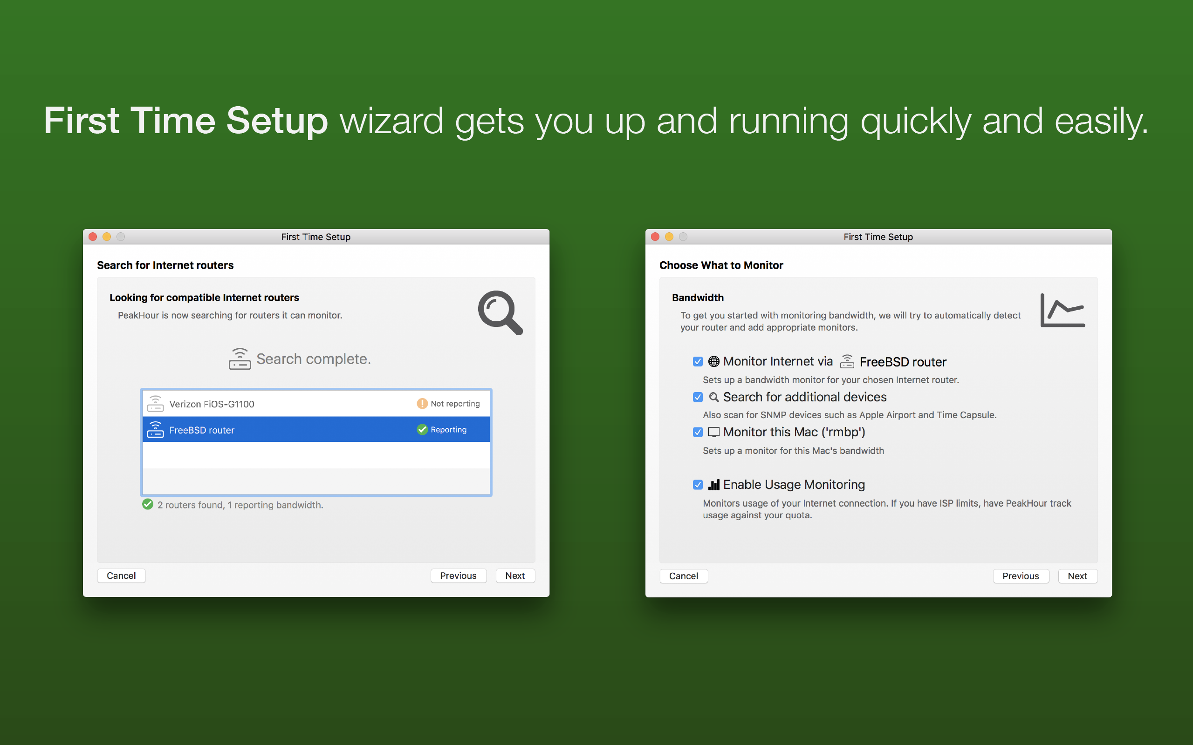Click Previous in Choose What to Monitor window
This screenshot has width=1193, height=745.
coord(1020,576)
